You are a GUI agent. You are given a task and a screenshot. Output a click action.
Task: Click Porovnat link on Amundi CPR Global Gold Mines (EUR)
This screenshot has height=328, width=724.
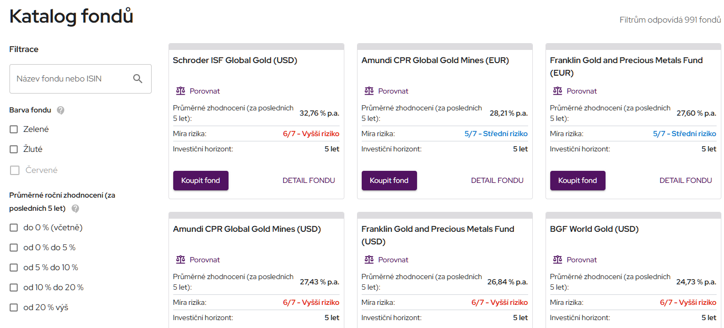(393, 91)
